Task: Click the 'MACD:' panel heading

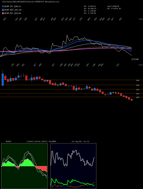Action: pos(9,141)
